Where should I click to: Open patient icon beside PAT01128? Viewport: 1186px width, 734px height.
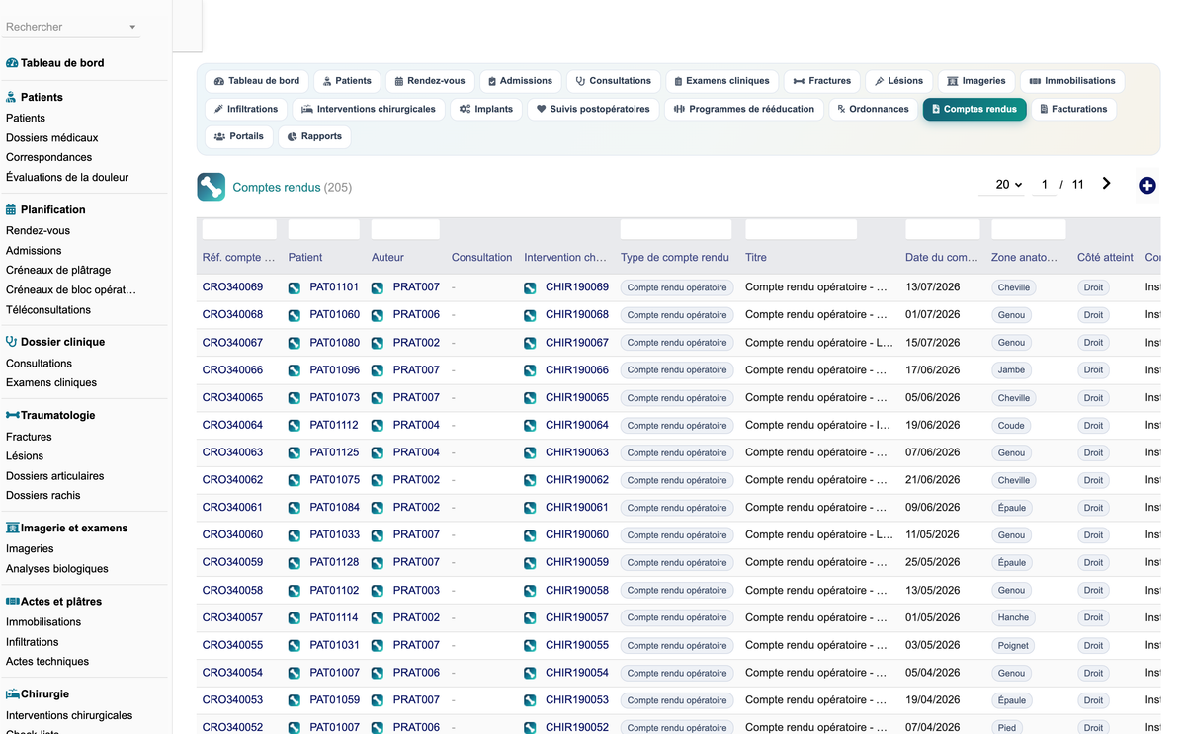click(x=295, y=563)
